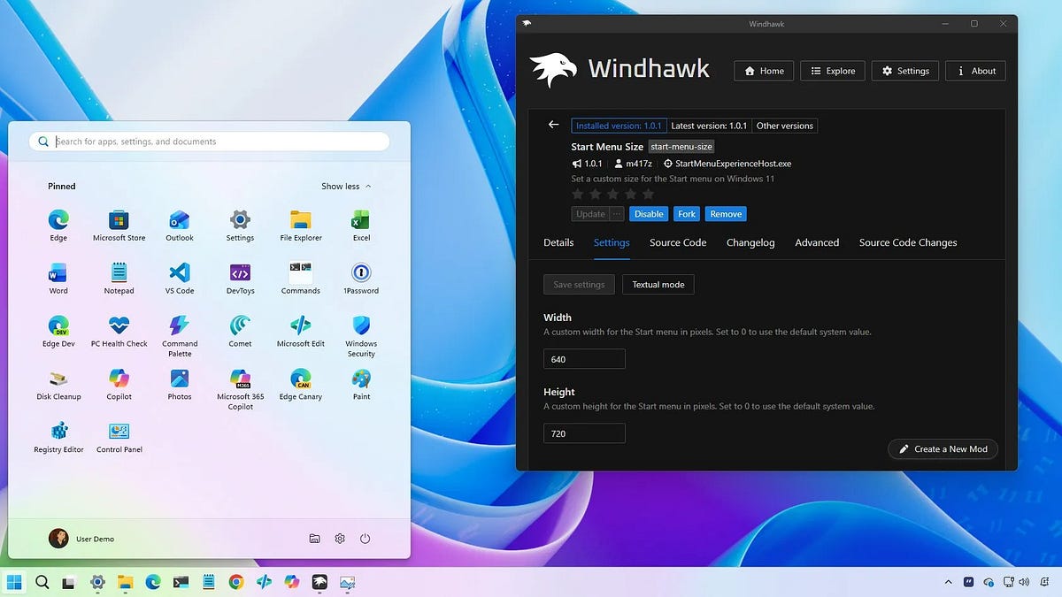
Task: Open the Explore page in Windhawk
Action: 834,71
